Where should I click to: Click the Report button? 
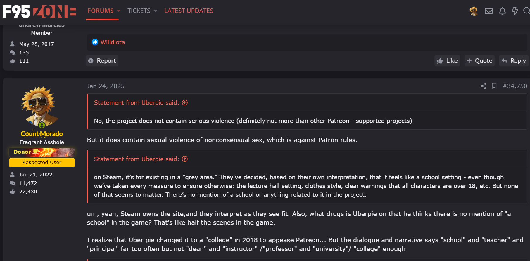(102, 61)
